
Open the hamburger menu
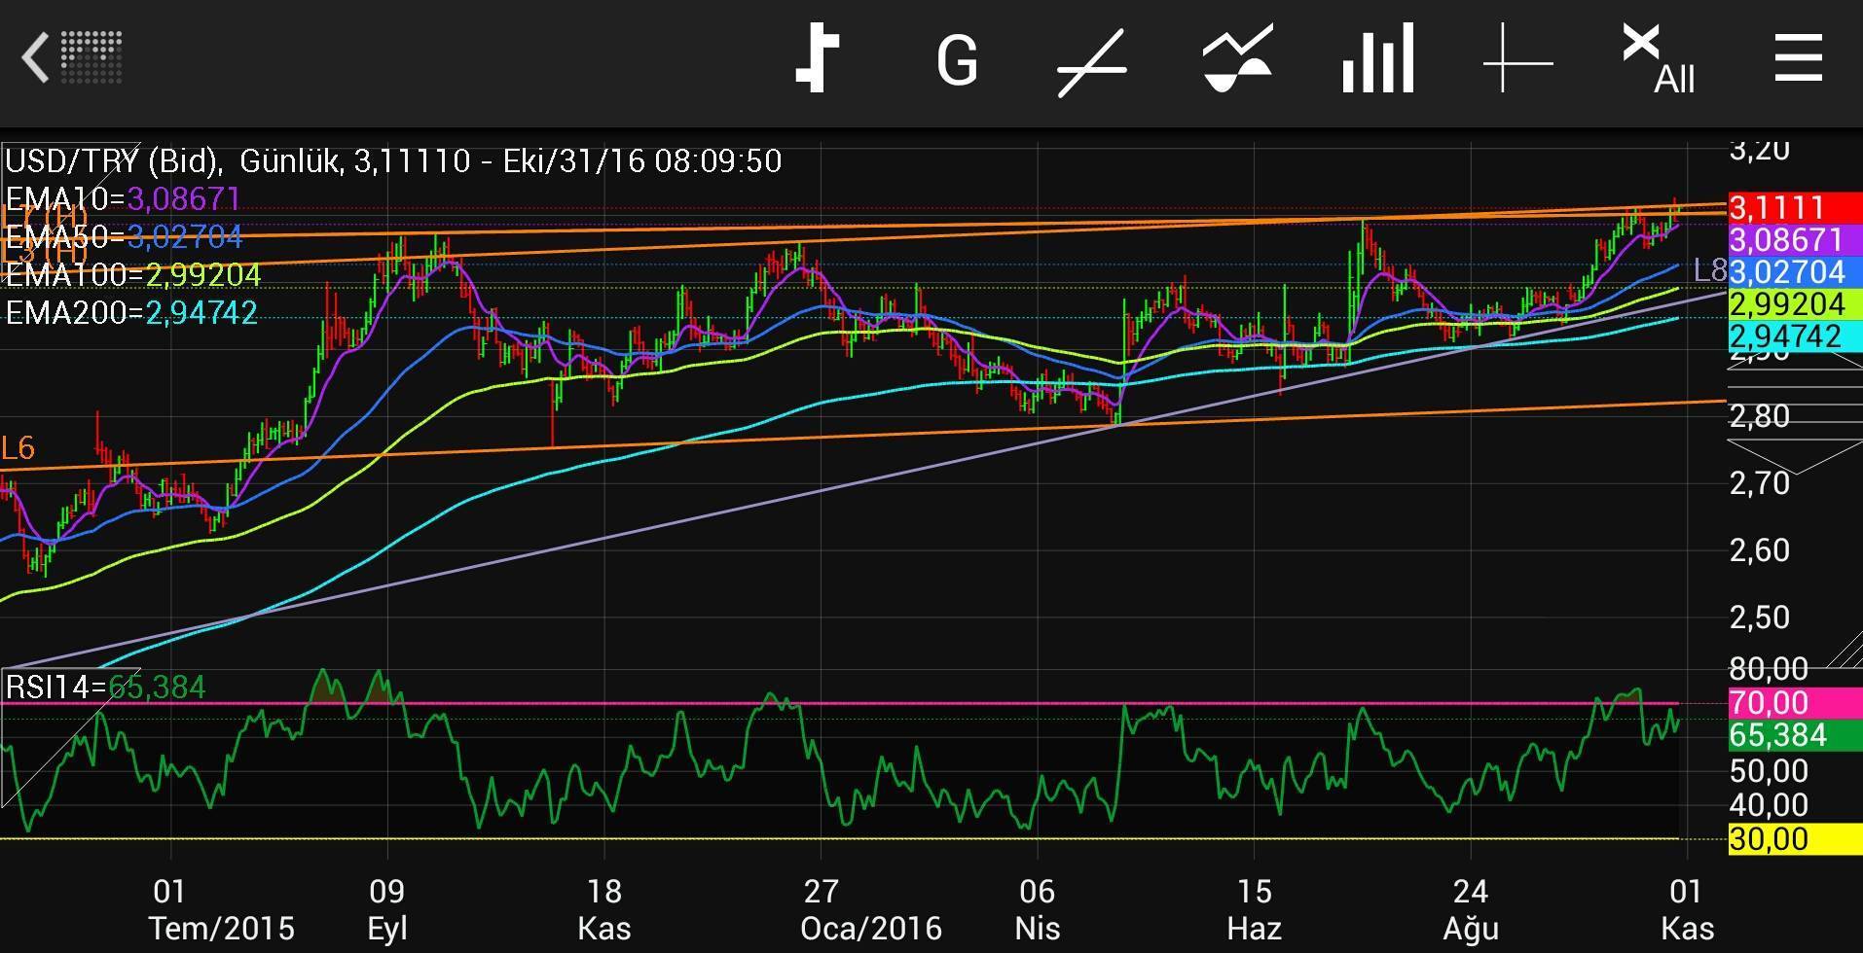pyautogui.click(x=1798, y=58)
